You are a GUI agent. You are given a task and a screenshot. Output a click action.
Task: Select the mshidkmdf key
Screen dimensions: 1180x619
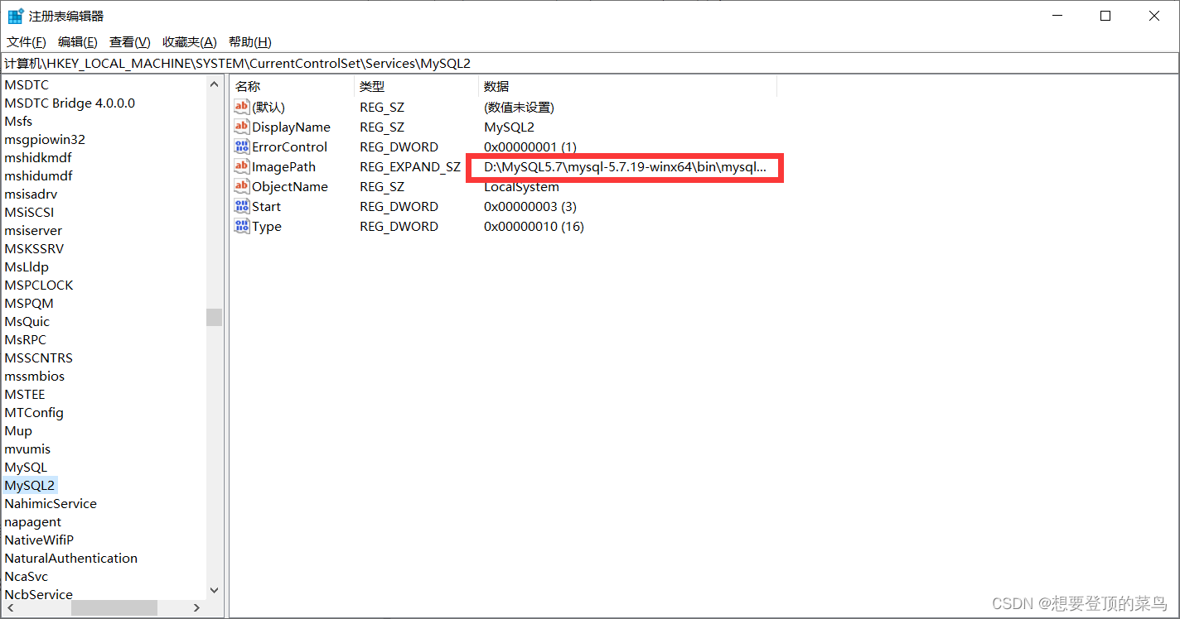[x=38, y=157]
